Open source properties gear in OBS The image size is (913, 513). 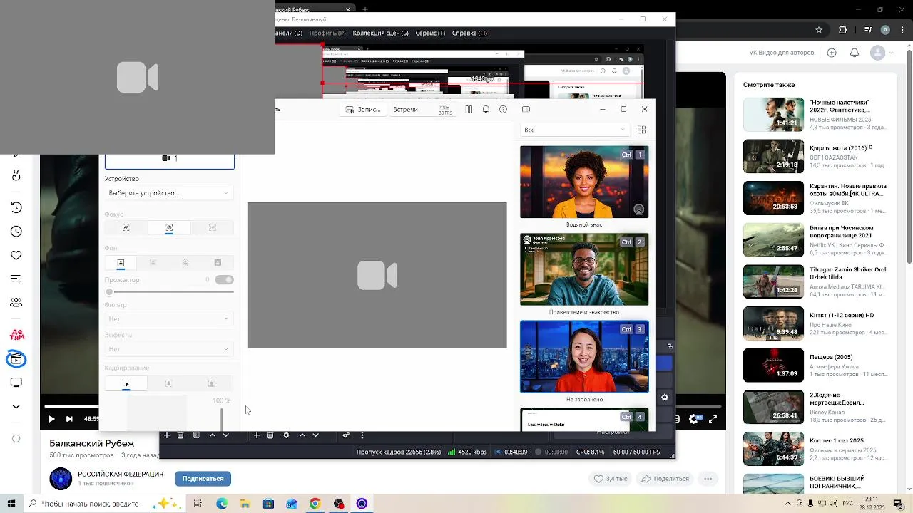coord(286,435)
